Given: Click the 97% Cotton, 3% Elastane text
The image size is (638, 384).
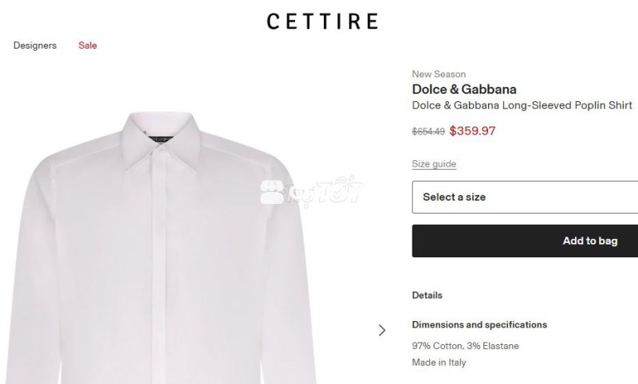Looking at the screenshot, I should tap(465, 346).
